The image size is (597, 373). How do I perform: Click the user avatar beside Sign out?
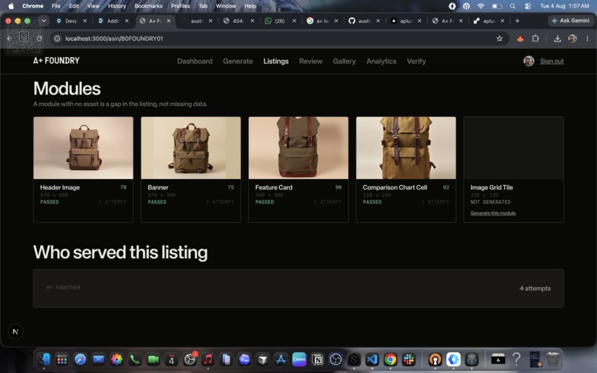(528, 61)
